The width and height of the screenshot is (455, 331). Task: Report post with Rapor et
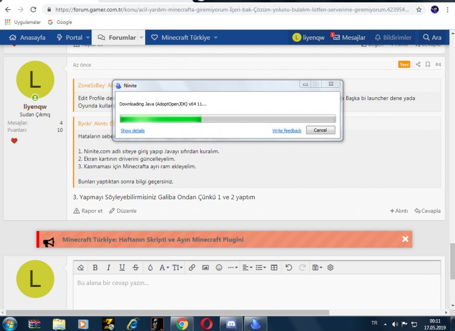coord(88,211)
